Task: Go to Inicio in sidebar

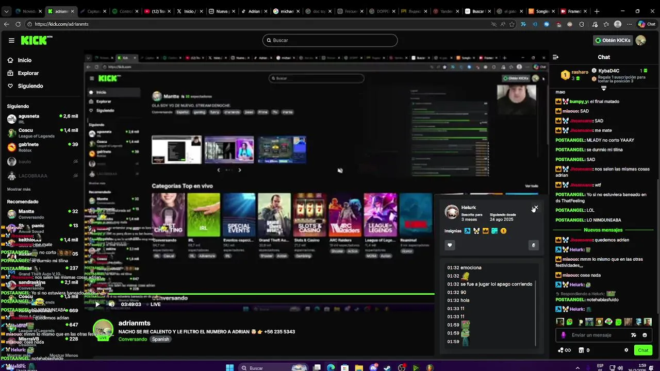Action: pyautogui.click(x=24, y=60)
